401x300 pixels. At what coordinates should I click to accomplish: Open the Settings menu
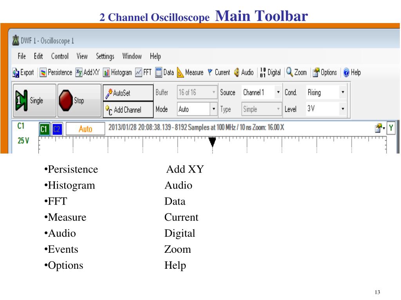105,56
